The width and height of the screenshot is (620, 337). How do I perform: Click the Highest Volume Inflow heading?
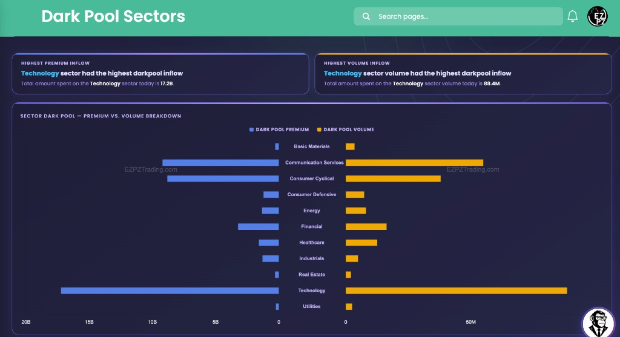pyautogui.click(x=357, y=63)
